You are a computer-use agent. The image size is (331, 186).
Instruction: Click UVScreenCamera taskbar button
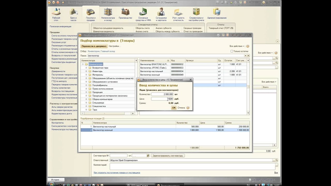(x=141, y=185)
